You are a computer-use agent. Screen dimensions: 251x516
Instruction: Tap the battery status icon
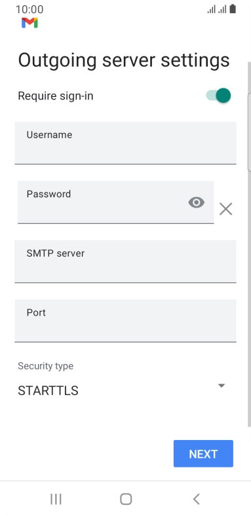coord(233,9)
